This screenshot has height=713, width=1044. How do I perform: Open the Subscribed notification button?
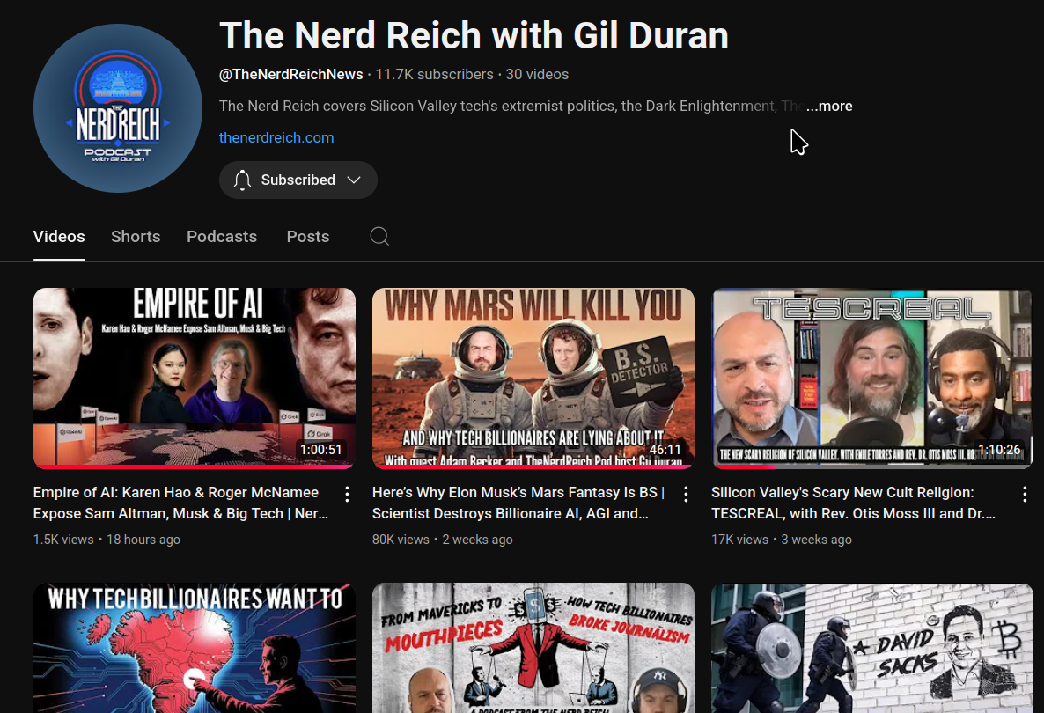(x=298, y=180)
